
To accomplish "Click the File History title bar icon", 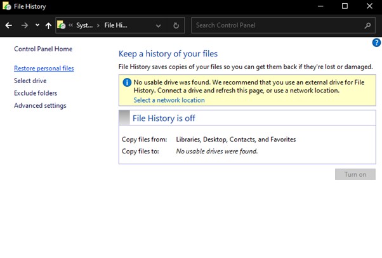I will pyautogui.click(x=6, y=6).
